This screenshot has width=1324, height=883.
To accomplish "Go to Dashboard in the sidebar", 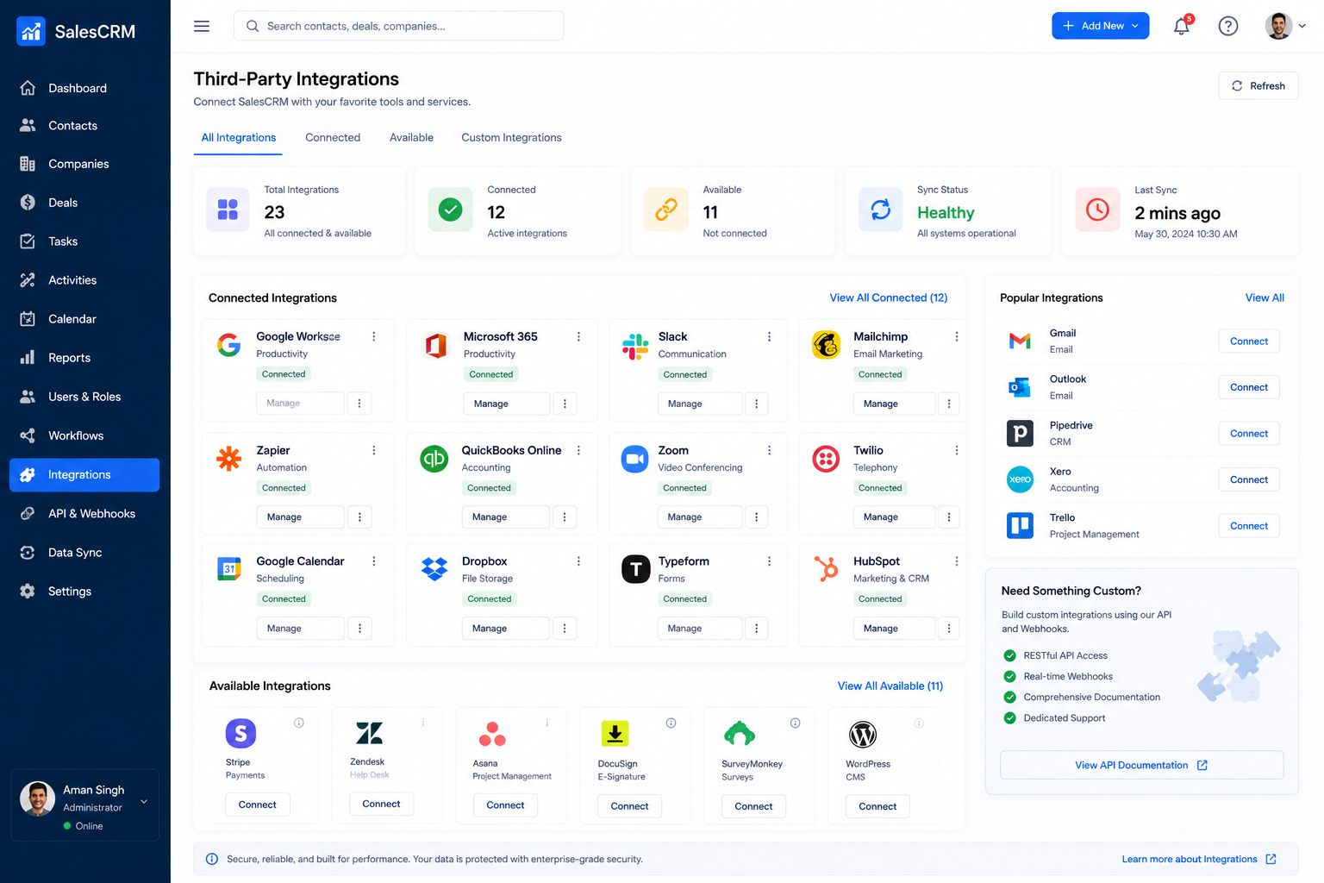I will [84, 88].
